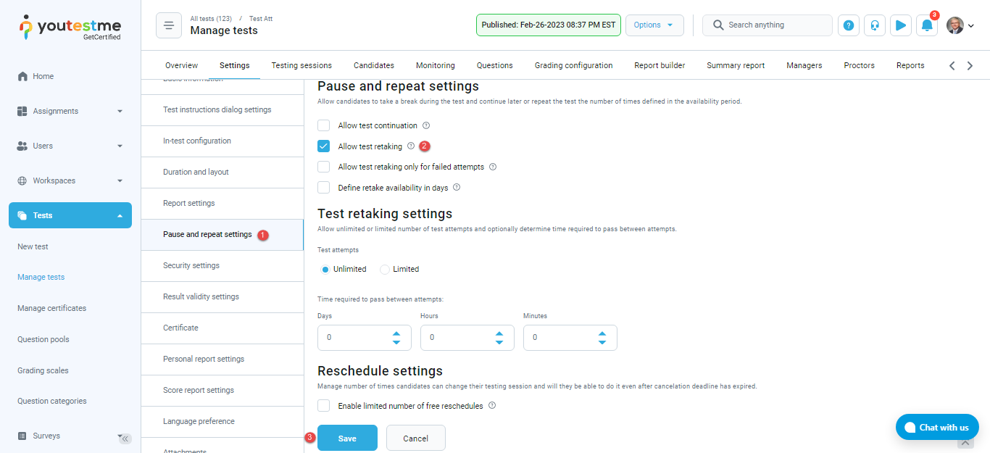
Task: Click the Cancel button
Action: pyautogui.click(x=415, y=438)
